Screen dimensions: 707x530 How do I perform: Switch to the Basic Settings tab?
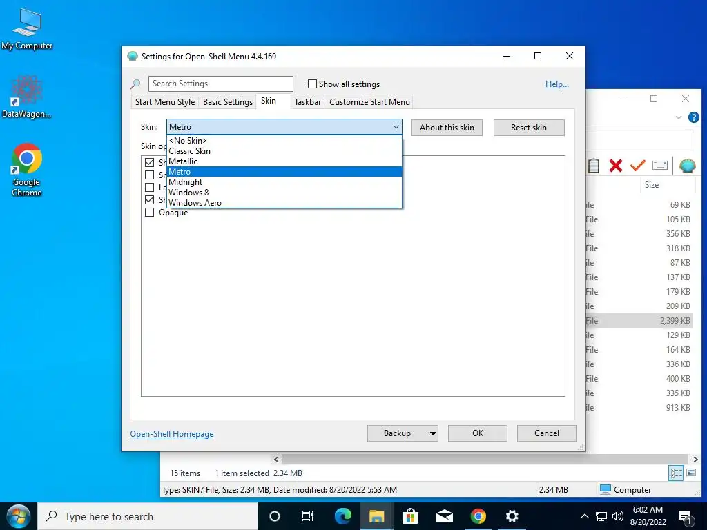click(228, 102)
